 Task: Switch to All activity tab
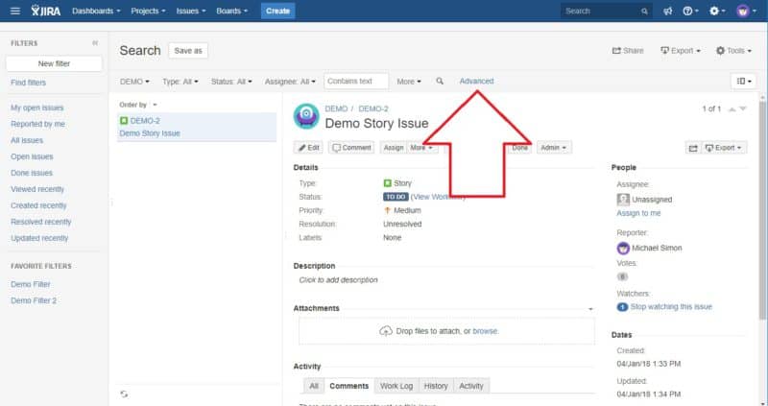pos(314,386)
